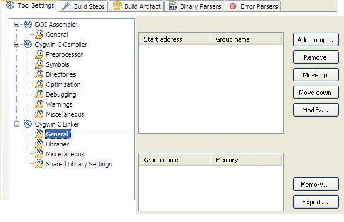Viewport: 344px width, 222px height.
Task: Click the Warnings folder icon
Action: pyautogui.click(x=39, y=104)
